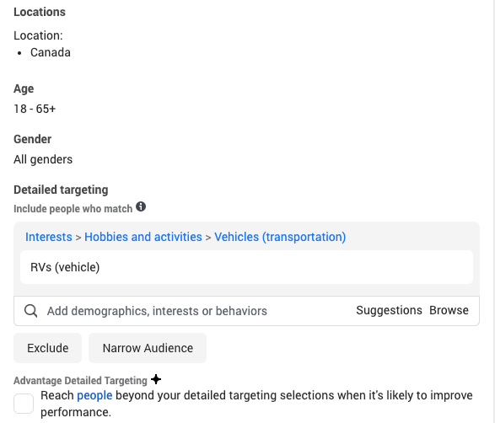Open the Browse targeting menu
This screenshot has width=495, height=423.
click(449, 310)
